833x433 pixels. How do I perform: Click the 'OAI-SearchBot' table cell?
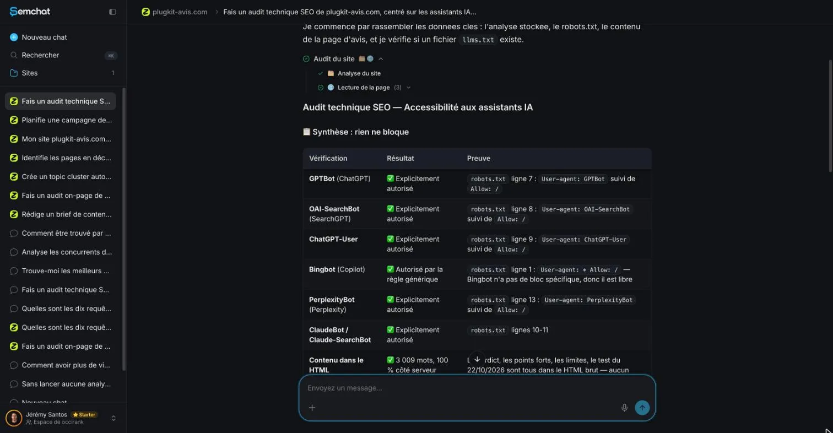point(342,214)
